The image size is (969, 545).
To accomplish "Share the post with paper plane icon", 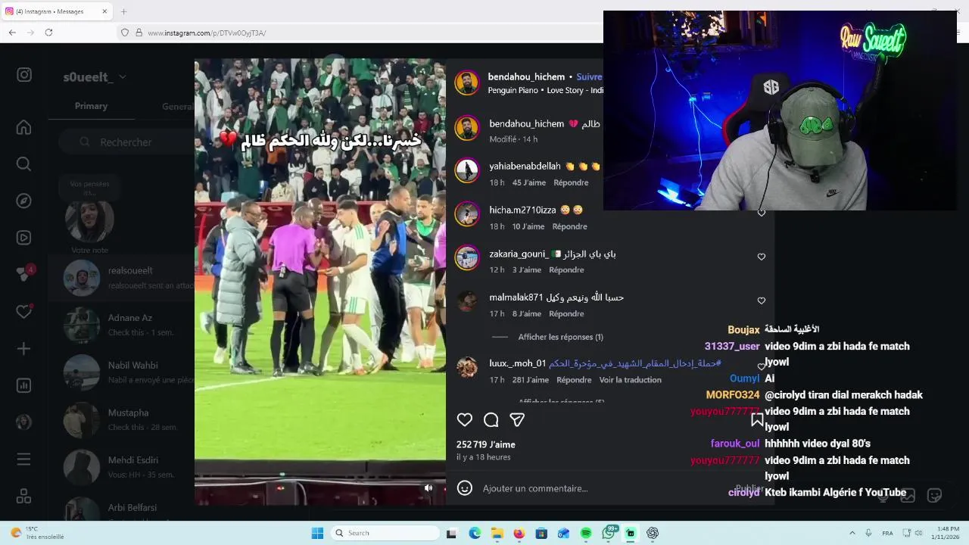I will [x=517, y=420].
